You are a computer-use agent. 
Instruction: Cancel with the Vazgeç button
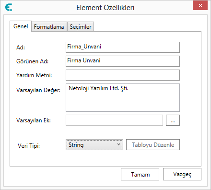coord(182,174)
